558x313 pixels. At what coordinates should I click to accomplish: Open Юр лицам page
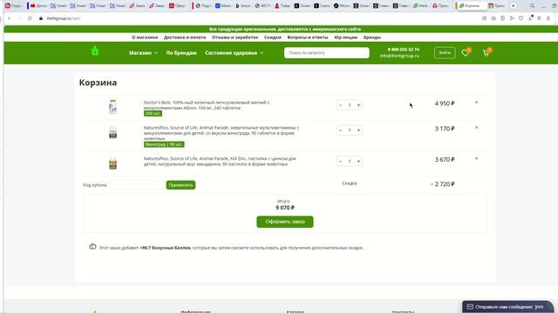(345, 37)
